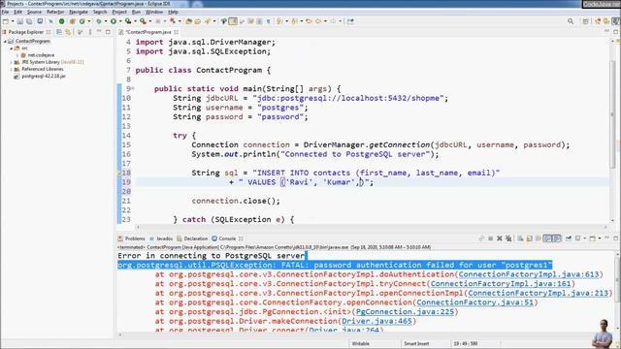Toggle Mark Occurrences highlighted toolbar button
The image size is (621, 349).
233,21
